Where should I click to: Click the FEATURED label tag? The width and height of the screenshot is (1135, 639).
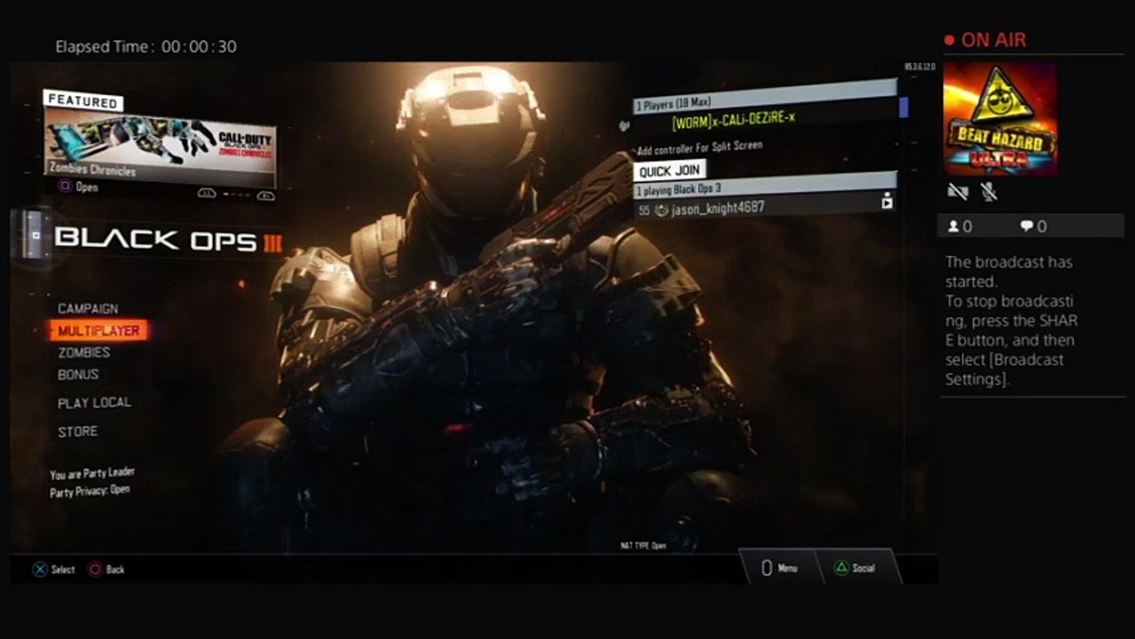(83, 101)
